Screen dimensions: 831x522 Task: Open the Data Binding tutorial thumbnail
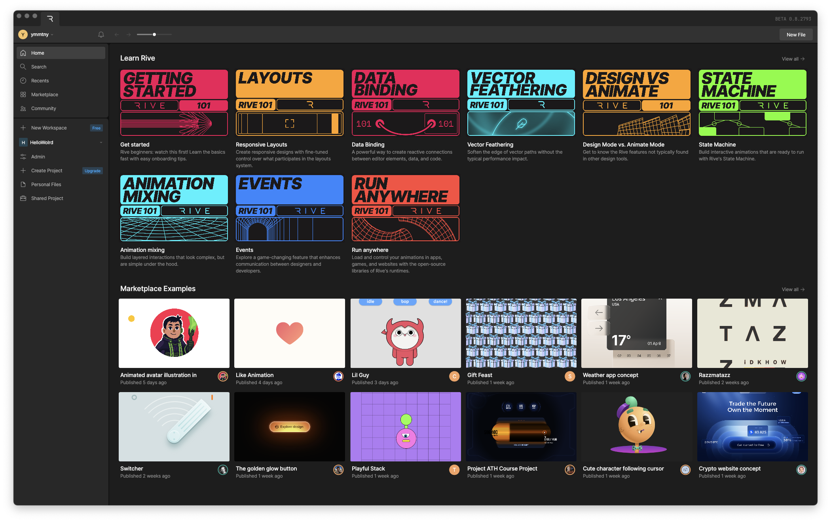coord(406,103)
